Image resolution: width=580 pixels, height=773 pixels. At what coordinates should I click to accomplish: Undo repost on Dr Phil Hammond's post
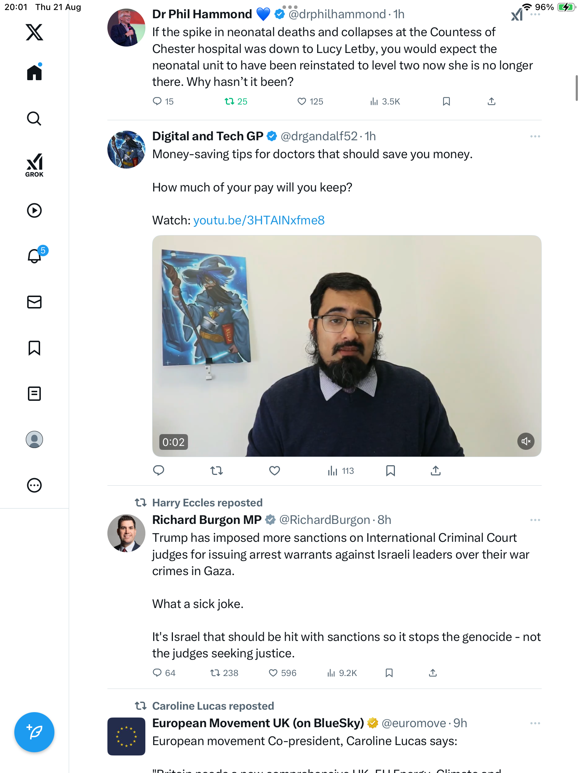pos(229,102)
